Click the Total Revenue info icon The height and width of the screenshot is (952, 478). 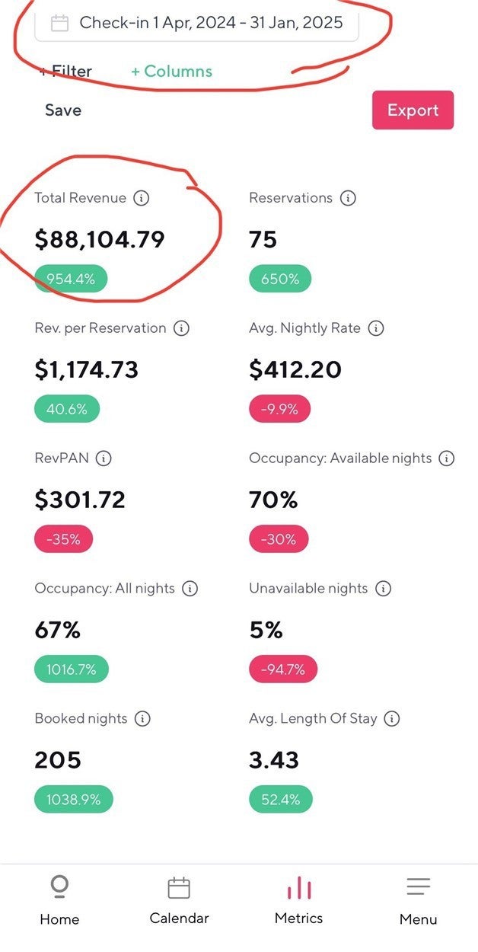click(141, 198)
